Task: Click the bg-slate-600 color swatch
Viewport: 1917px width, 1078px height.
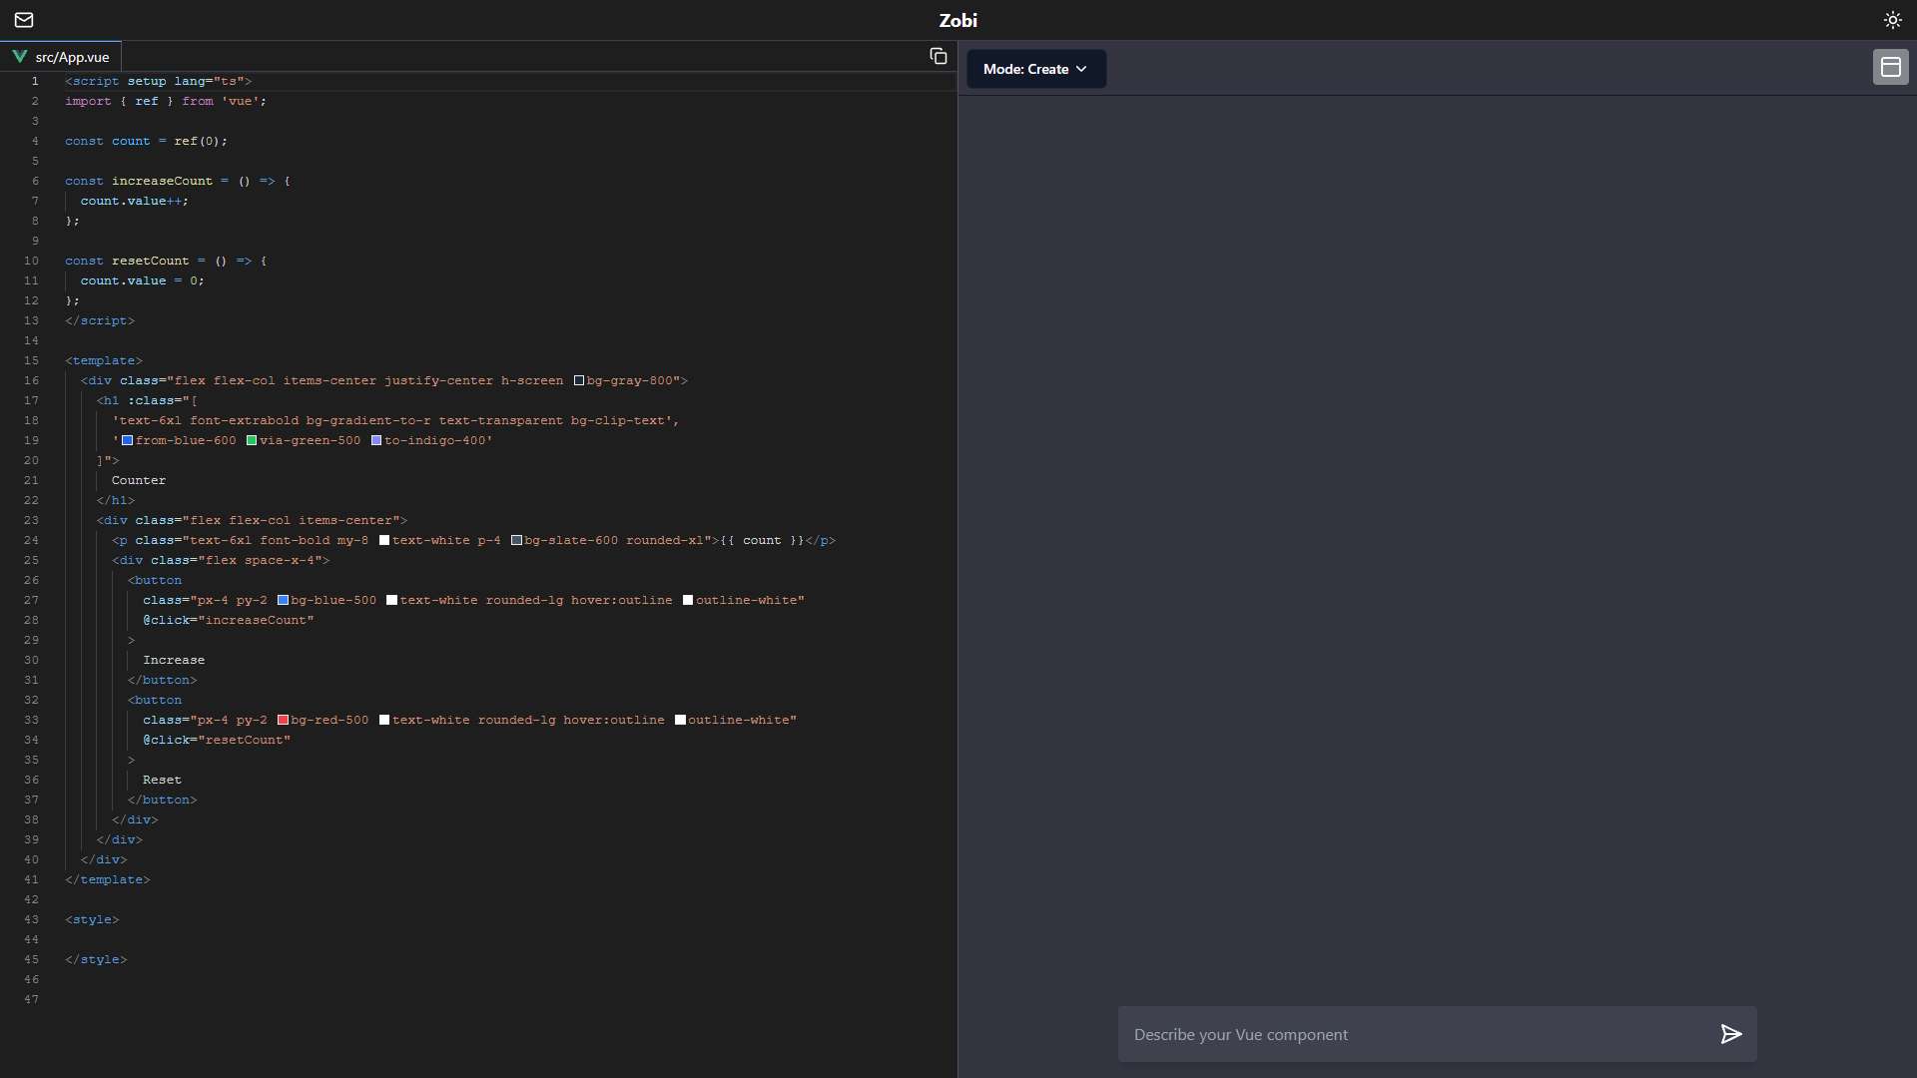Action: [516, 540]
